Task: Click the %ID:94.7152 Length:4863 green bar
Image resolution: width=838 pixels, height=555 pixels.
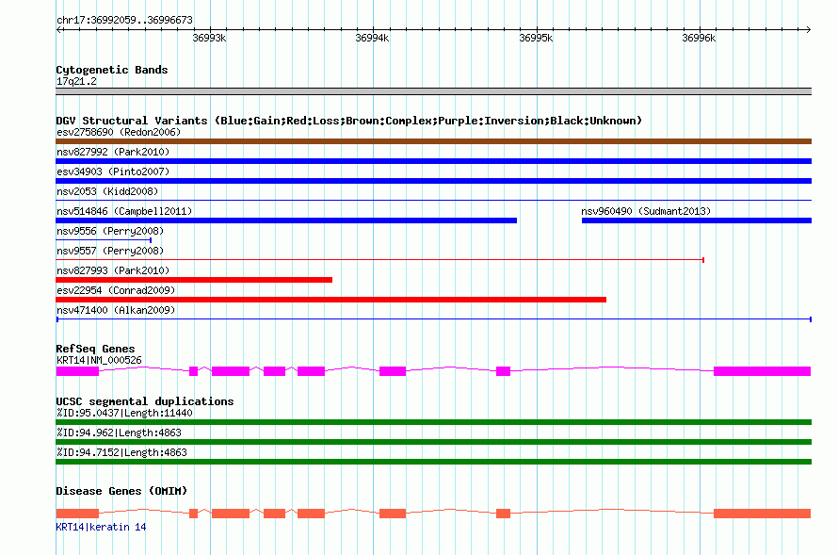Action: (x=433, y=462)
